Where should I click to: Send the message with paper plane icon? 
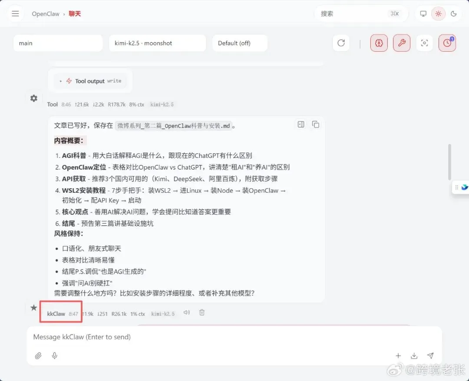(430, 355)
